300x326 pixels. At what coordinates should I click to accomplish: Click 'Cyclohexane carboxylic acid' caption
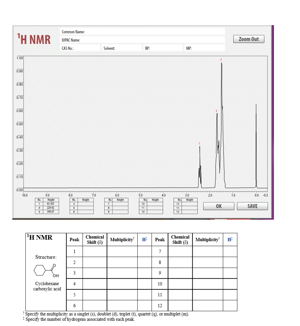pyautogui.click(x=47, y=286)
